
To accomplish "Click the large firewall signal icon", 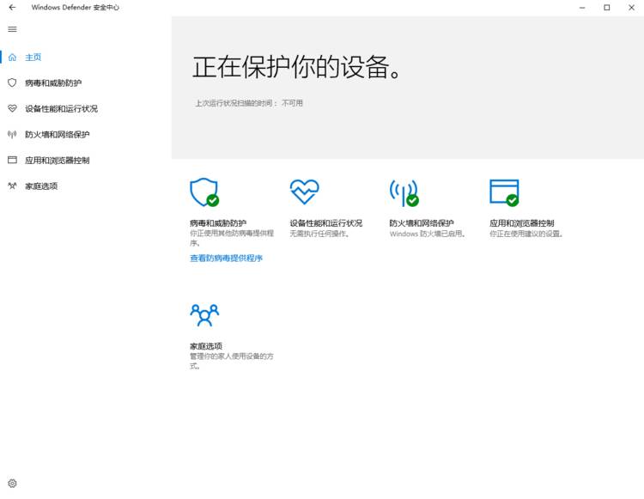I will [404, 192].
